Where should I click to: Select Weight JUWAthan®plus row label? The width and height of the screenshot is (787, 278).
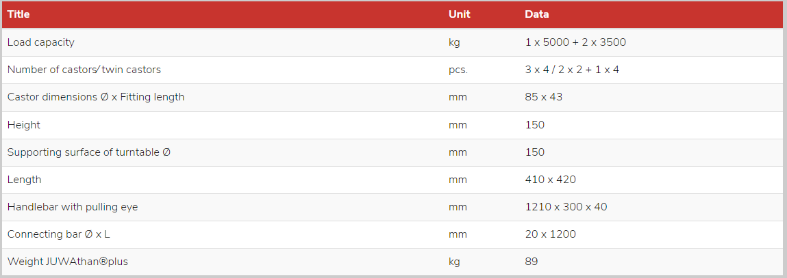tap(68, 262)
